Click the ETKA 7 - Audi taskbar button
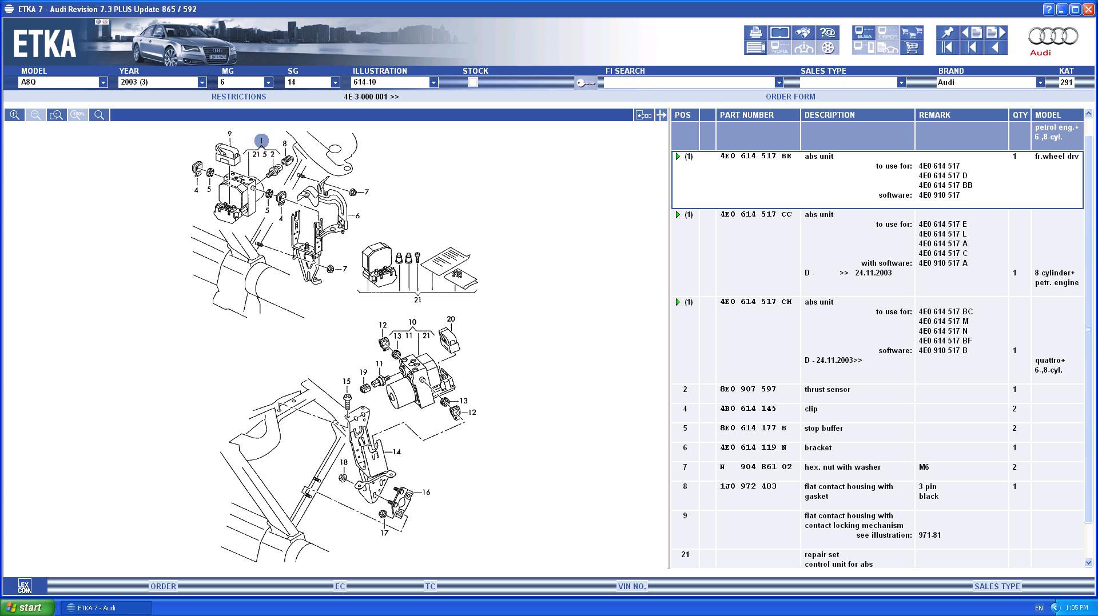 106,608
